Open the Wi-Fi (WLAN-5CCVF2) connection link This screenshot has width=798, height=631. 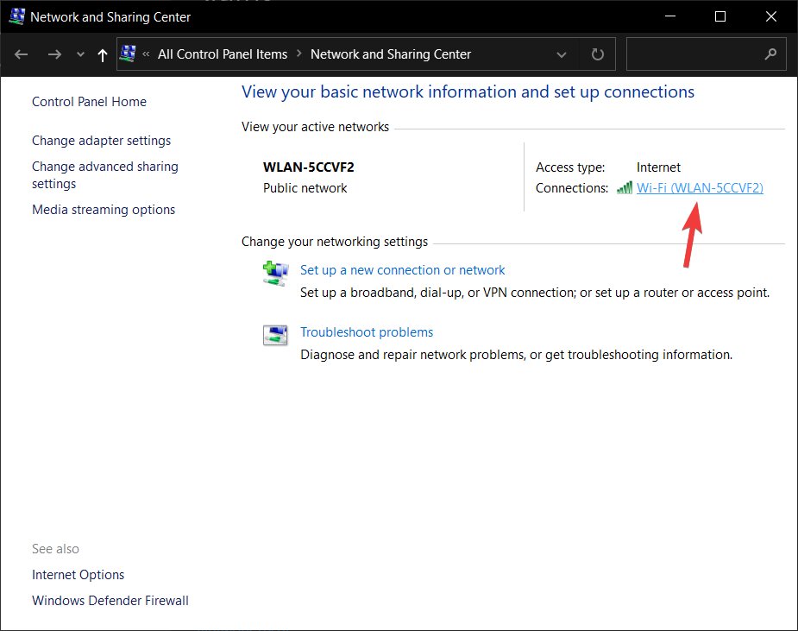[700, 188]
